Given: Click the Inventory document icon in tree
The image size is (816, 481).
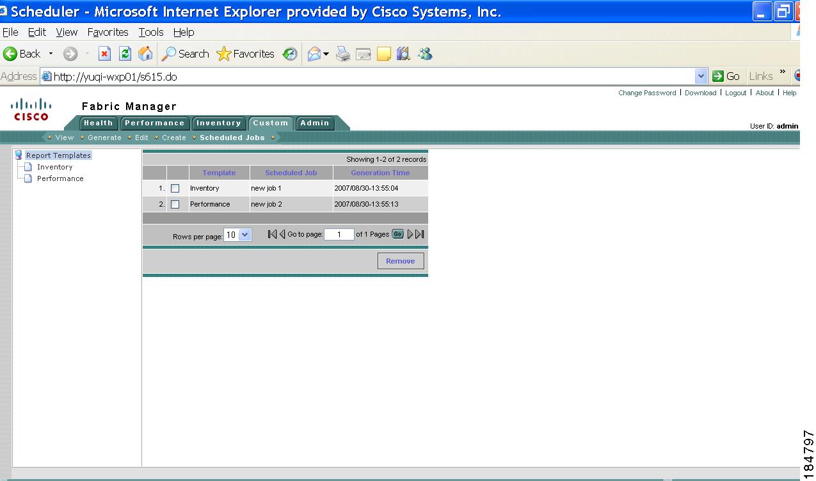Looking at the screenshot, I should tap(28, 167).
